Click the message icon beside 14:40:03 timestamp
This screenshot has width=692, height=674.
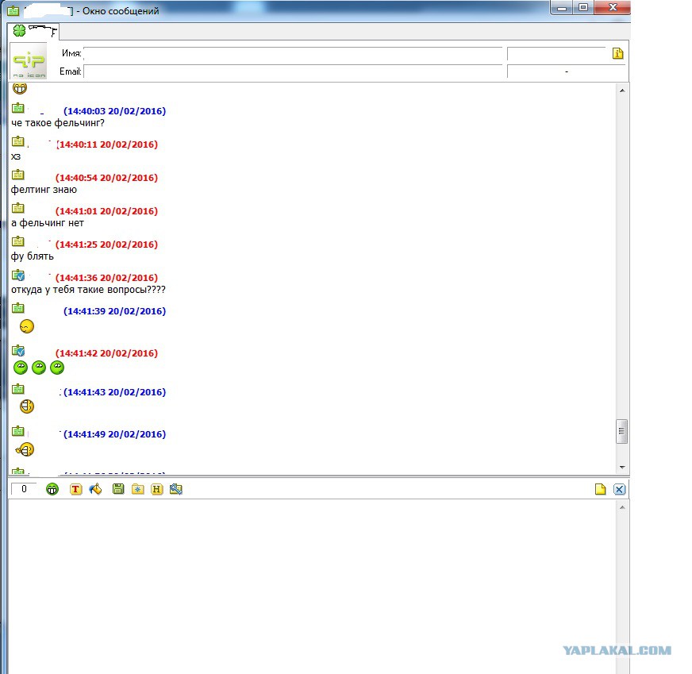18,108
